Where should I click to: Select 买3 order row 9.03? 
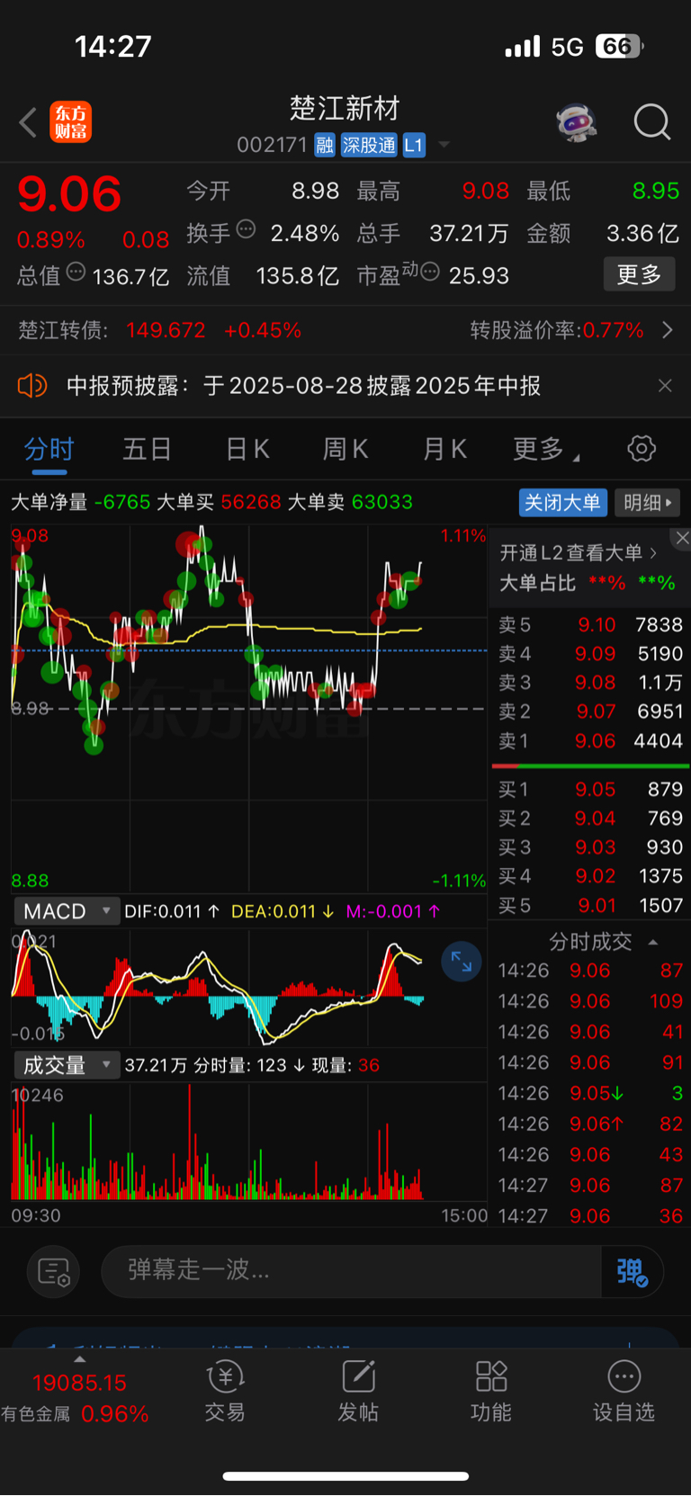pos(590,847)
